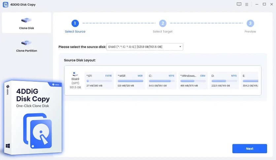The image size is (276, 160).
Task: Open the feedback chat icon
Action: click(239, 4)
